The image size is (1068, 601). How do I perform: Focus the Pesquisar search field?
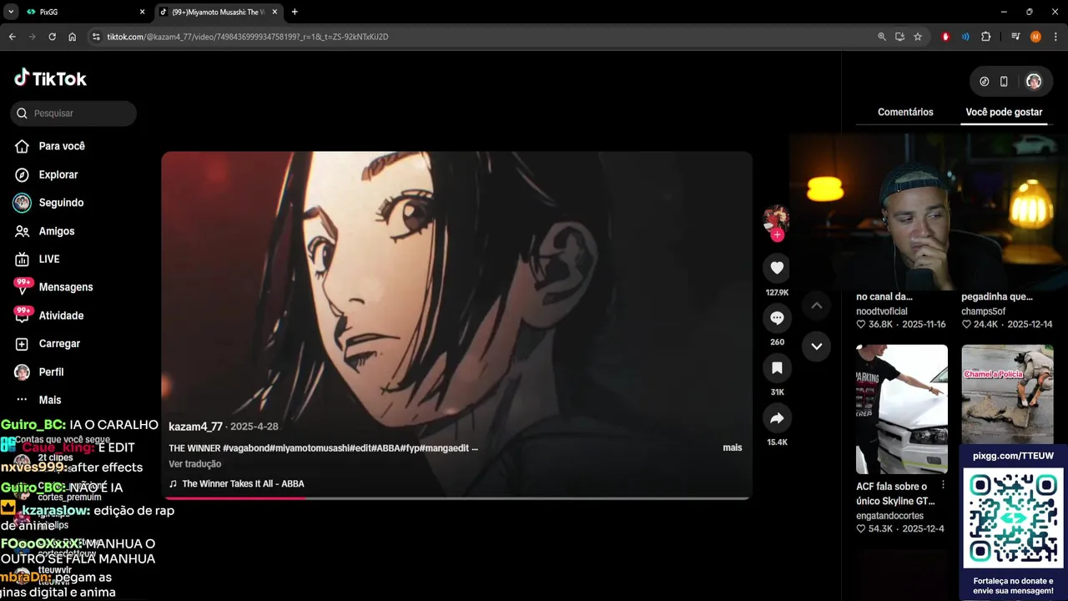point(73,114)
